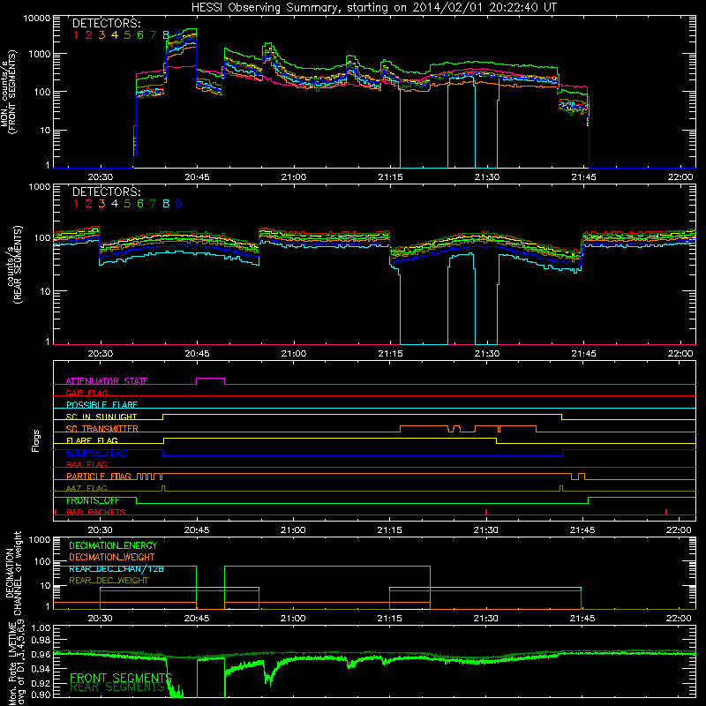This screenshot has height=706, width=706.
Task: Click the 21:00 tick under the decimation plot
Action: 293,619
